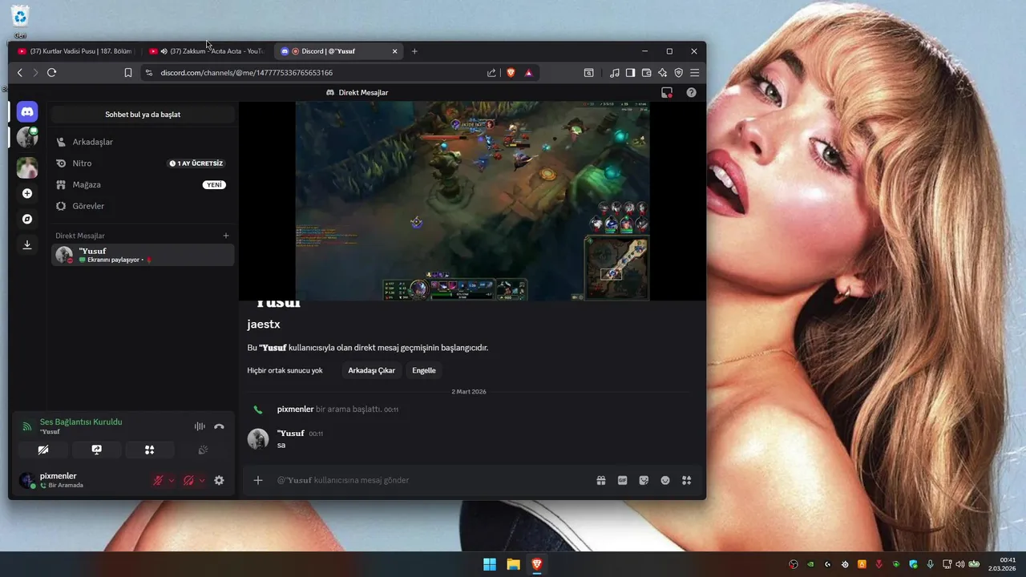Open Mağaza shop
This screenshot has height=577, width=1026.
pyautogui.click(x=143, y=184)
